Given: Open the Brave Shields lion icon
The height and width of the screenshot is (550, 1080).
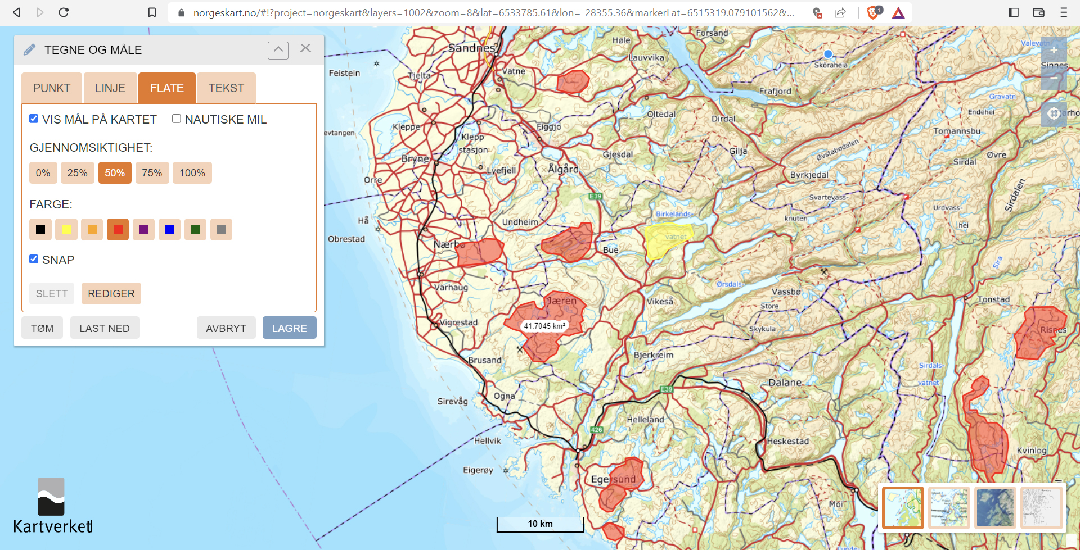Looking at the screenshot, I should pos(873,12).
